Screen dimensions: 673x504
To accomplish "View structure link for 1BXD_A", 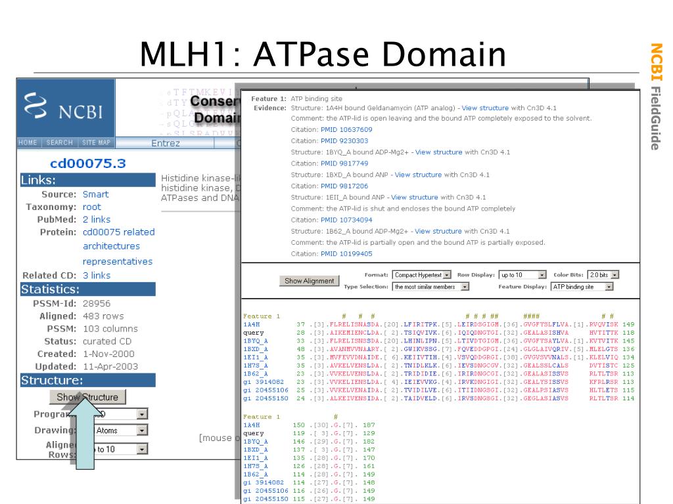I will coord(418,175).
